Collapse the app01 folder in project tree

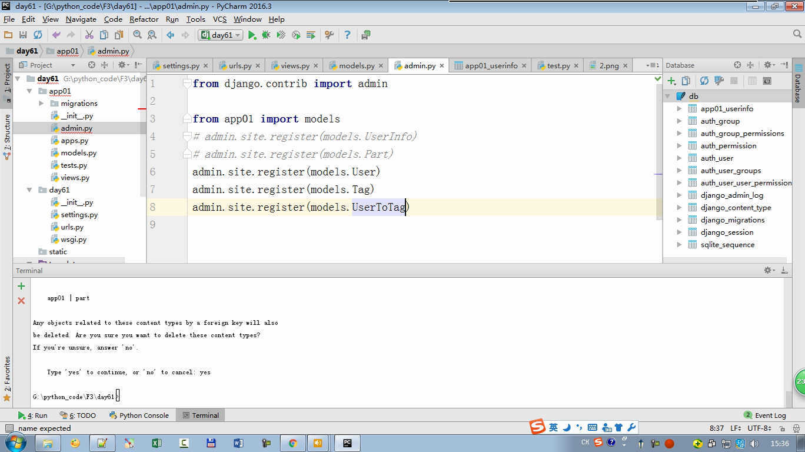29,91
